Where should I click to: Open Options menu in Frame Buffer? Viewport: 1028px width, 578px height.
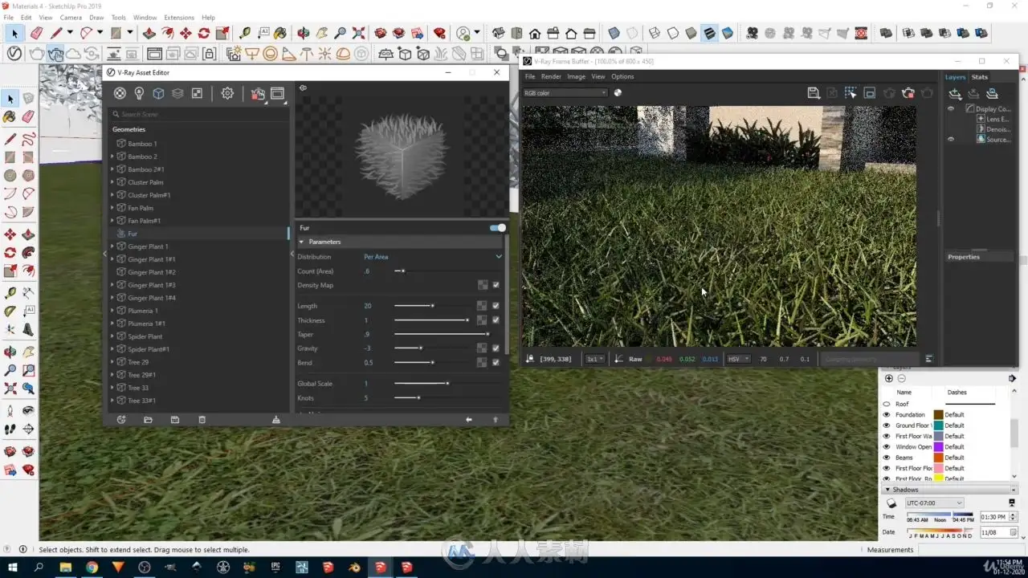pos(622,76)
